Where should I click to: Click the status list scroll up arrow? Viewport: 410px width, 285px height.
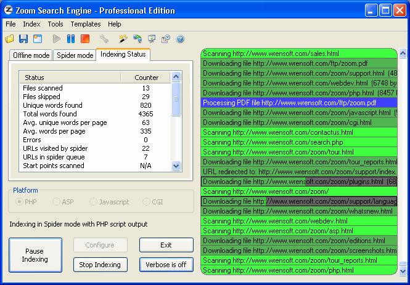pos(176,77)
